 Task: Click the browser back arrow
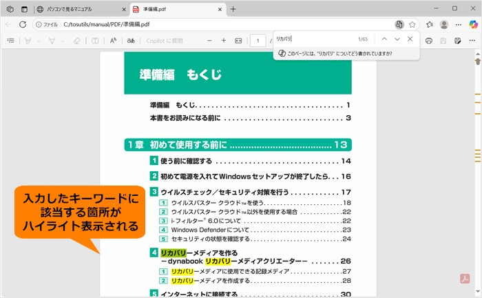click(8, 24)
